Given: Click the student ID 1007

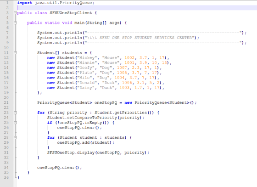Looking at the screenshot, I should pos(122,68).
